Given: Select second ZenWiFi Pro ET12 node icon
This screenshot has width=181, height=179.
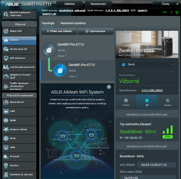Looking at the screenshot, I should click(60, 71).
